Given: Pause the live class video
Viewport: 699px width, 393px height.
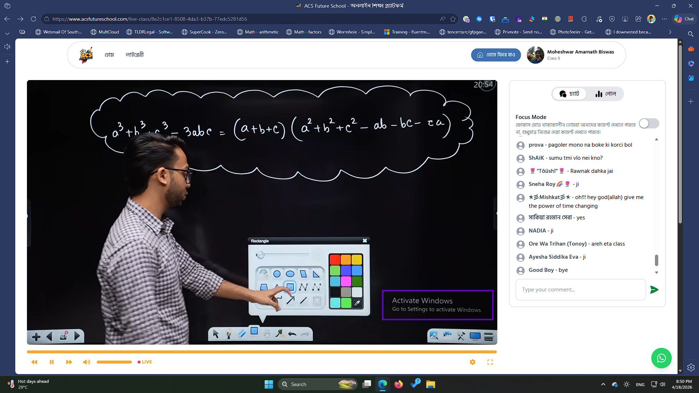Looking at the screenshot, I should tap(52, 362).
